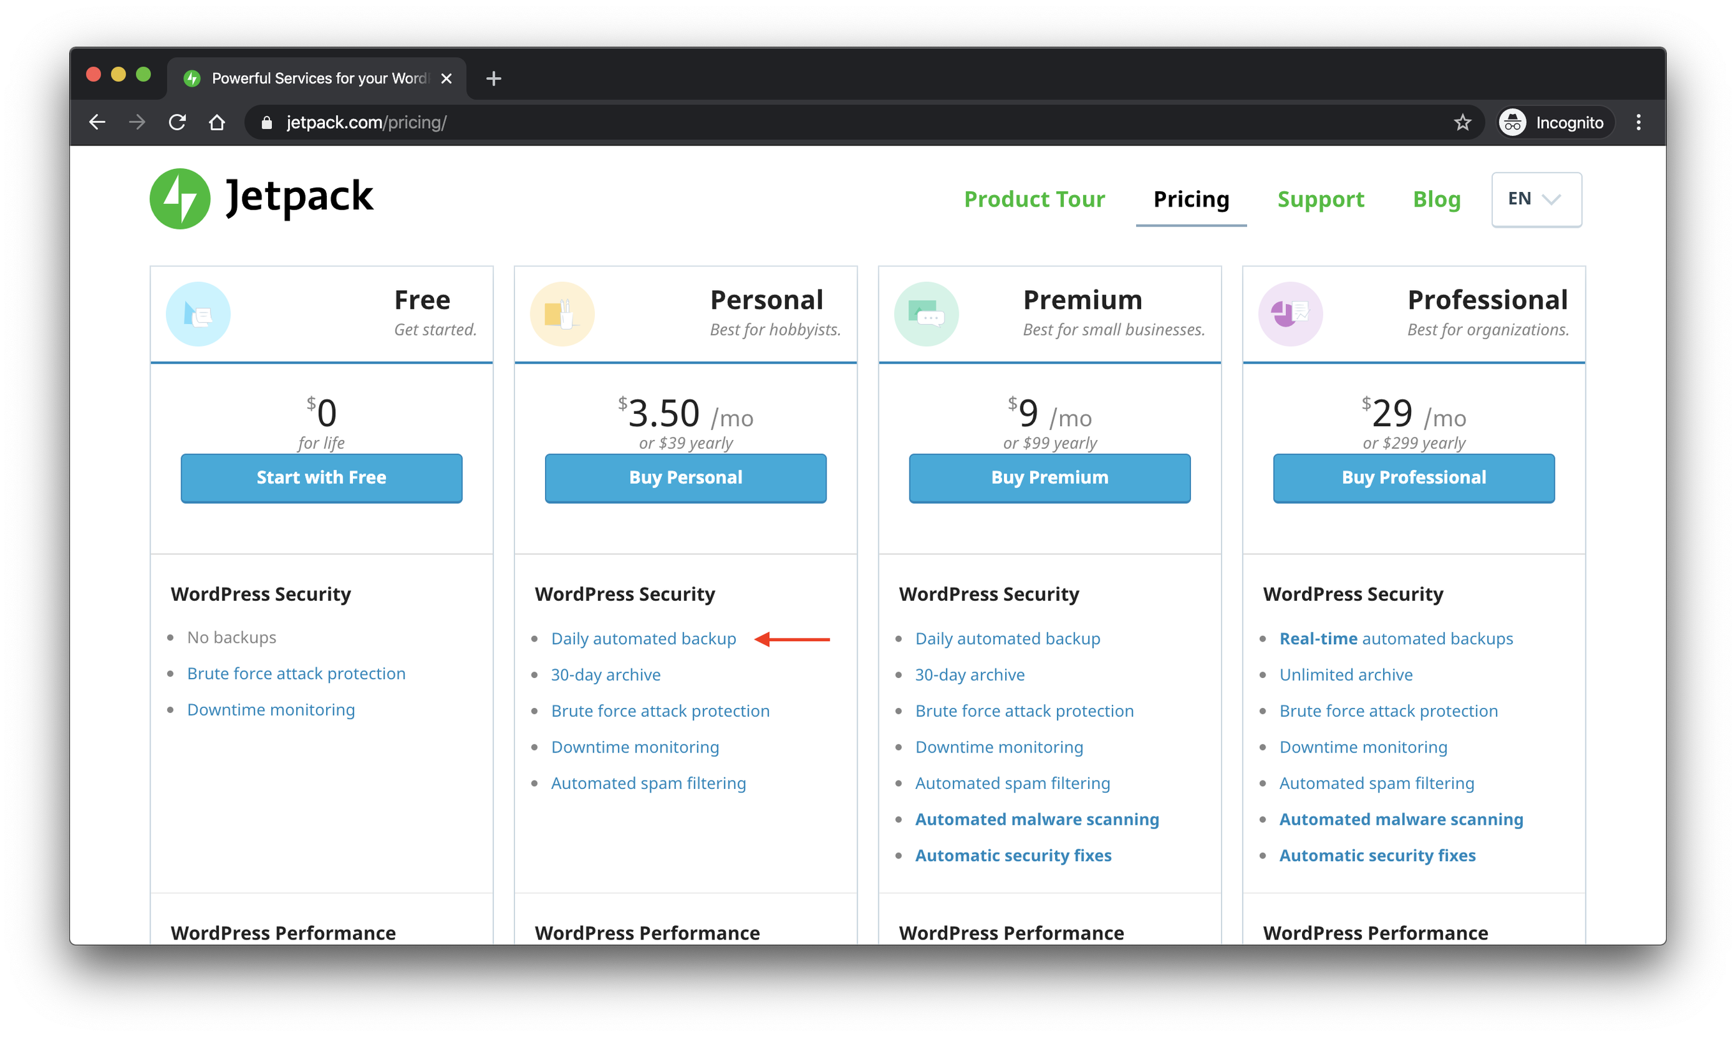Click the Jetpack logo
Image resolution: width=1736 pixels, height=1037 pixels.
point(262,198)
